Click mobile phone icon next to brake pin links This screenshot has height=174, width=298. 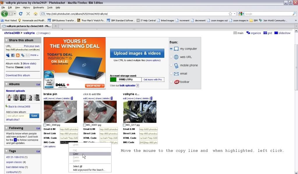pyautogui.click(x=72, y=98)
